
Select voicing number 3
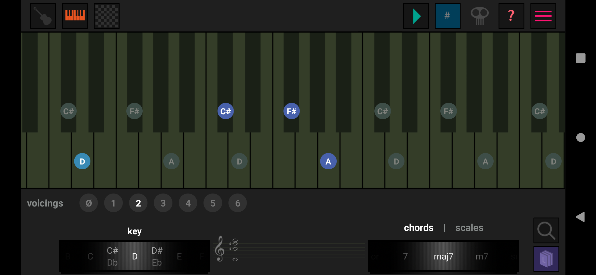(163, 203)
